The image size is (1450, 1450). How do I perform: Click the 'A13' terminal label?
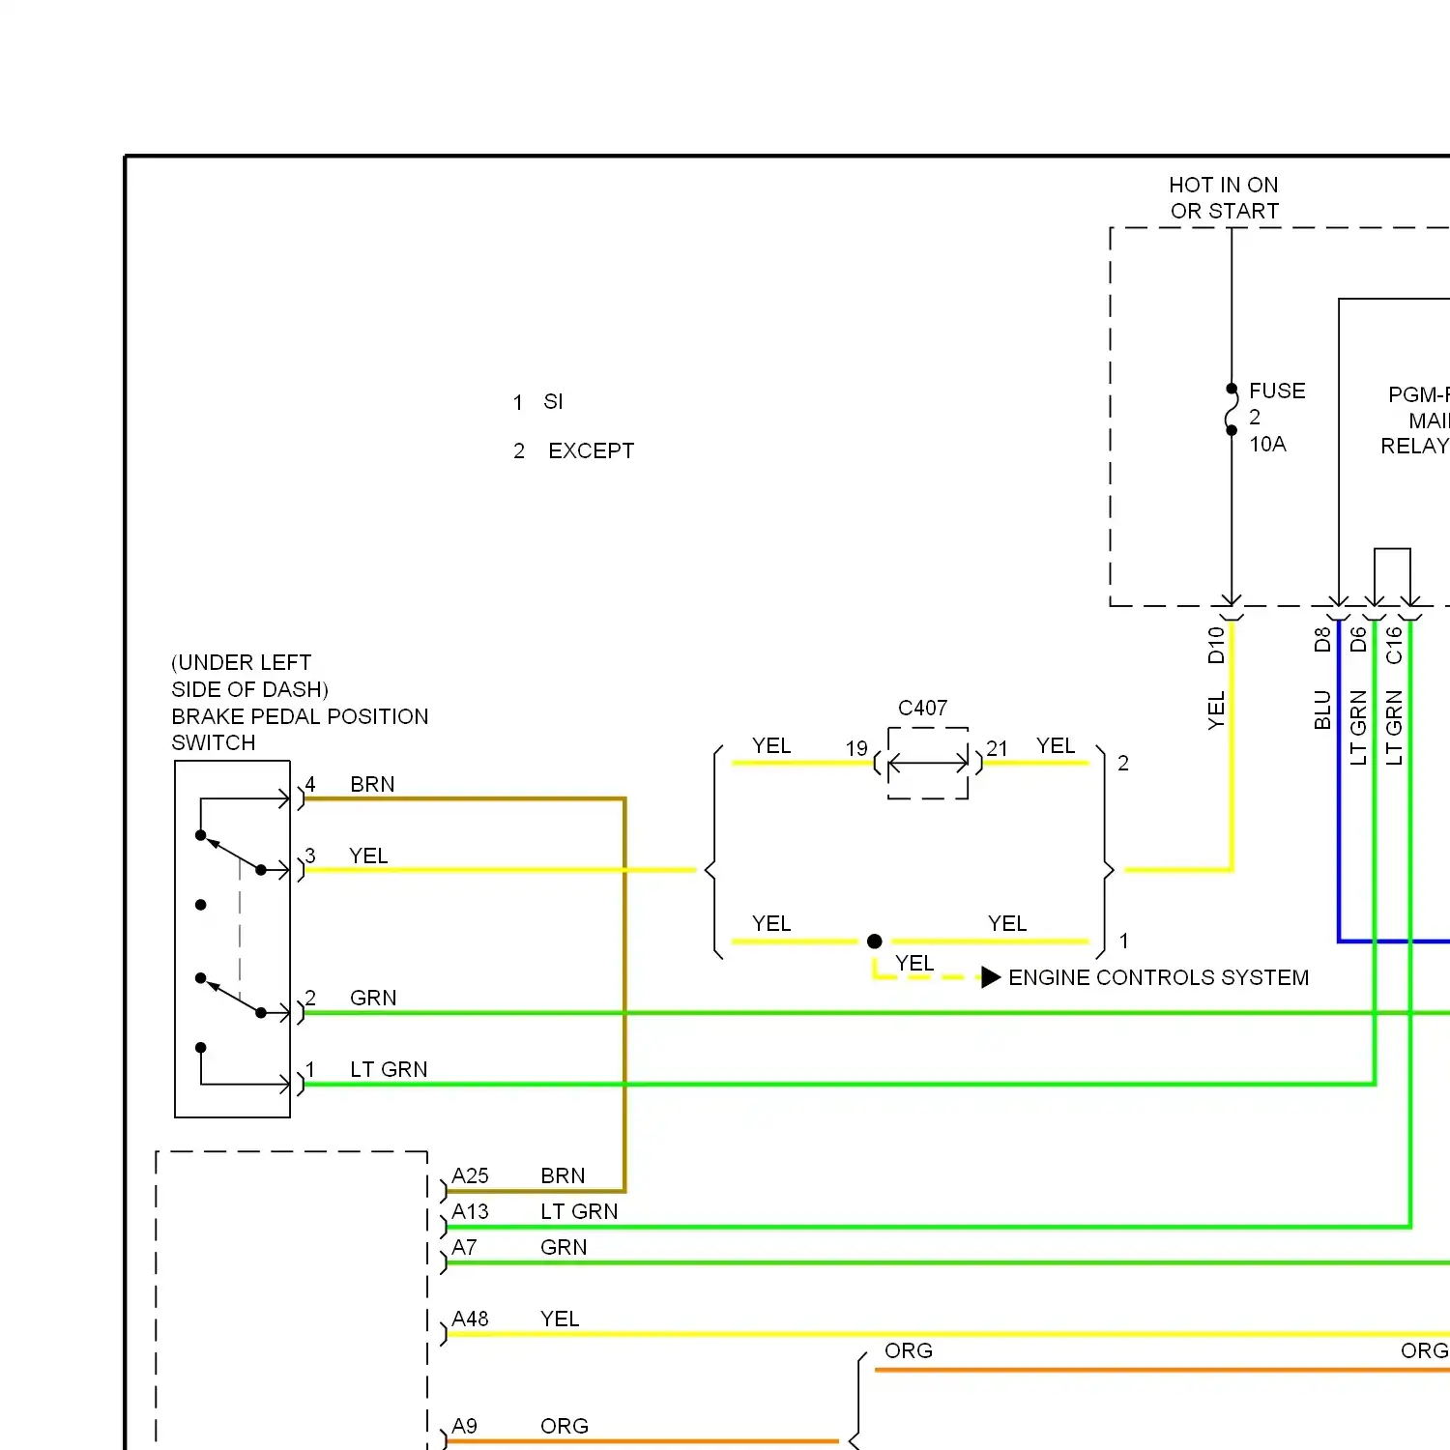coord(471,1211)
